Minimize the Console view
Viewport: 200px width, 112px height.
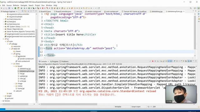[x=193, y=61]
